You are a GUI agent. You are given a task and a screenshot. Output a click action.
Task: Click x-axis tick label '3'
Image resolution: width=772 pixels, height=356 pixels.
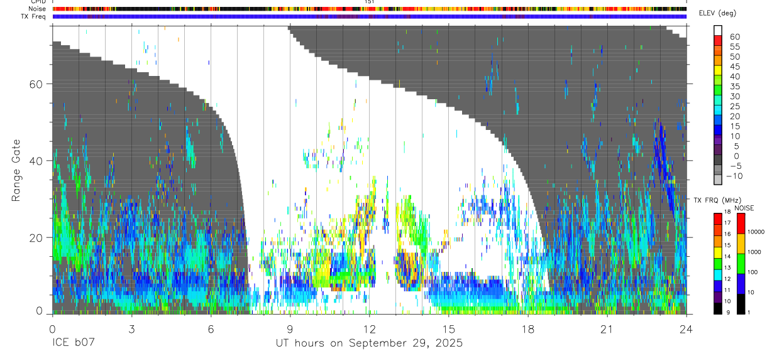coord(131,328)
